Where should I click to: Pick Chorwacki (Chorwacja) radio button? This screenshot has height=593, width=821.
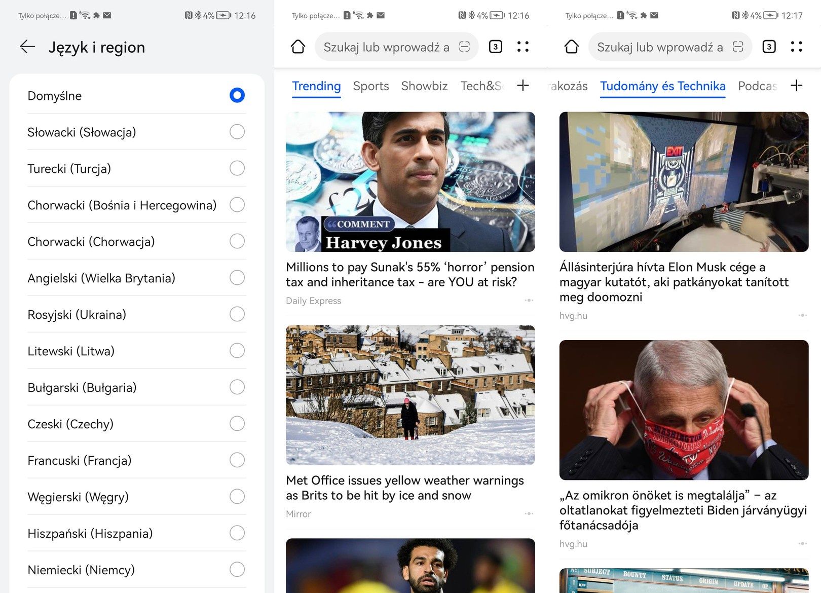(x=237, y=241)
